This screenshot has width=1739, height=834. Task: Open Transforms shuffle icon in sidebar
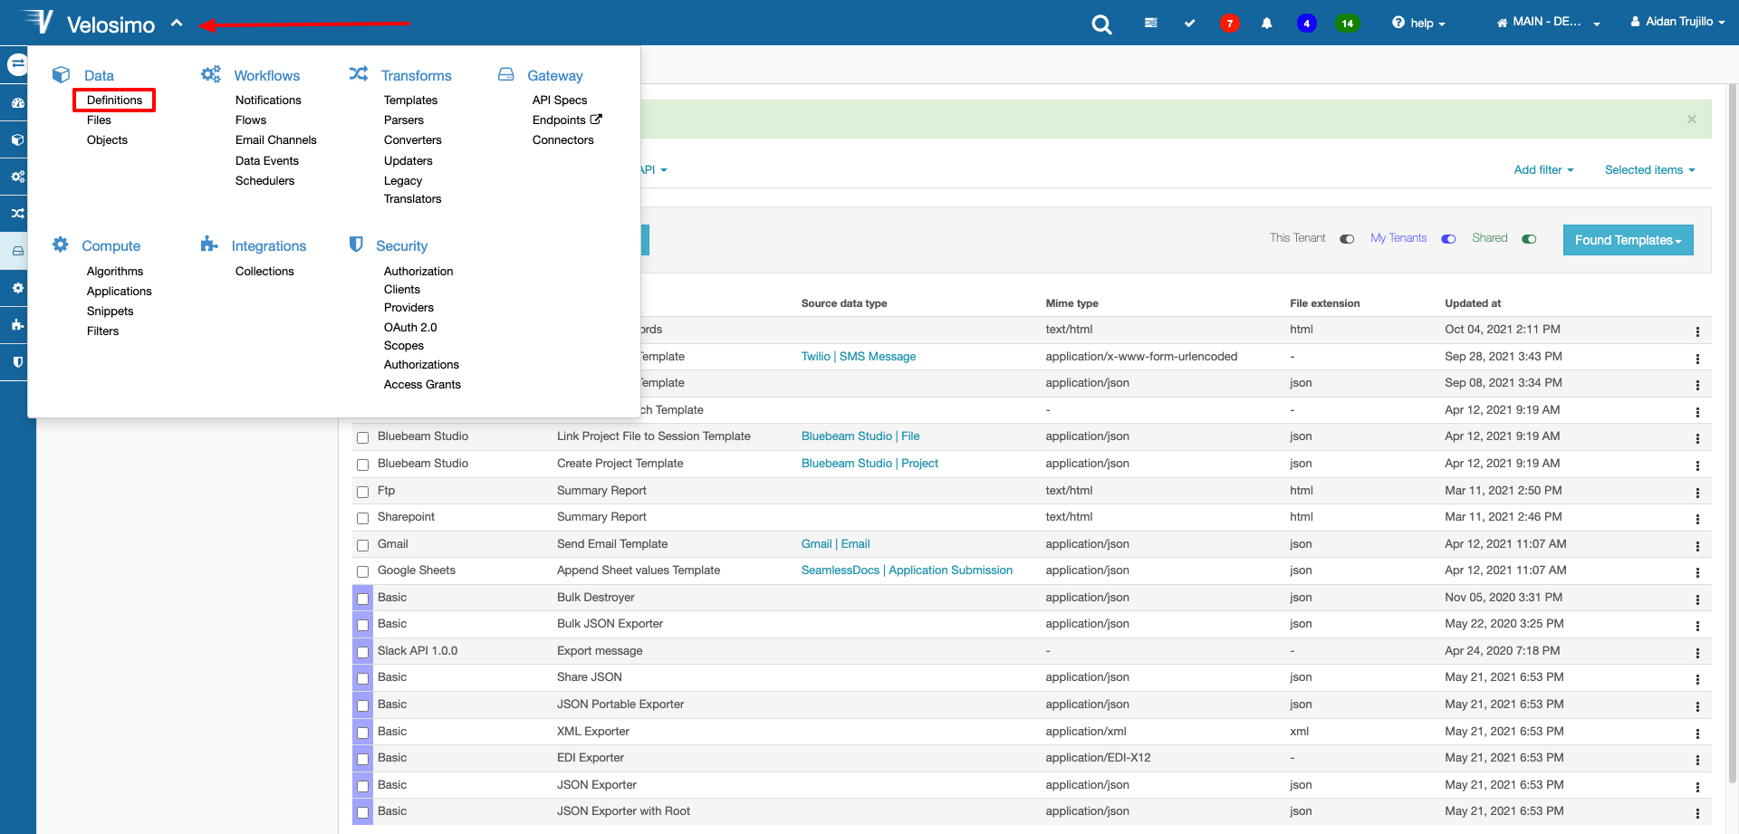coord(17,214)
